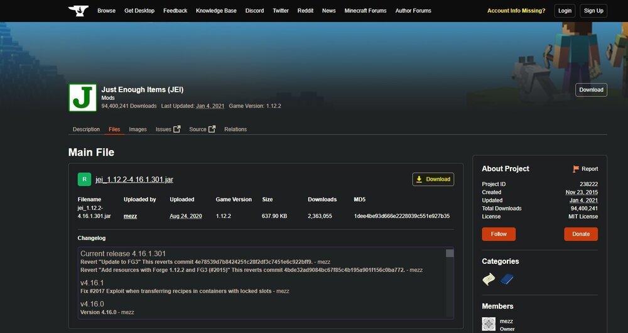Open the blue book category icon
The height and width of the screenshot is (333, 628).
click(x=507, y=279)
